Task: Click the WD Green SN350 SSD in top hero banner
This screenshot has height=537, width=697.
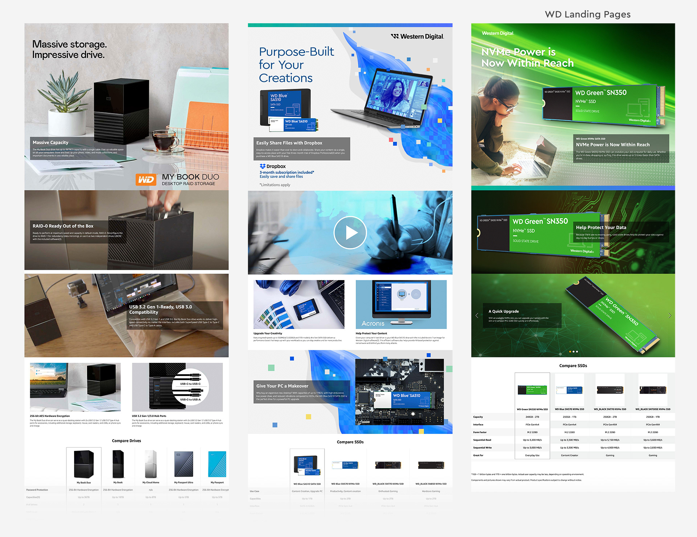Action: (x=604, y=106)
